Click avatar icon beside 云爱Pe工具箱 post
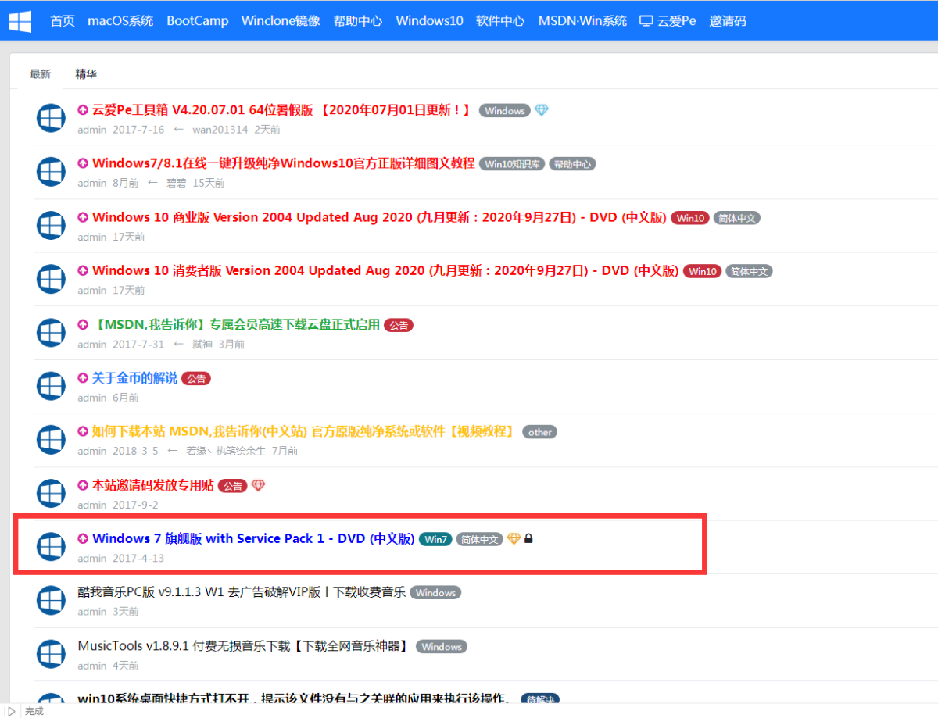Screen dimensions: 938x718 pos(51,118)
